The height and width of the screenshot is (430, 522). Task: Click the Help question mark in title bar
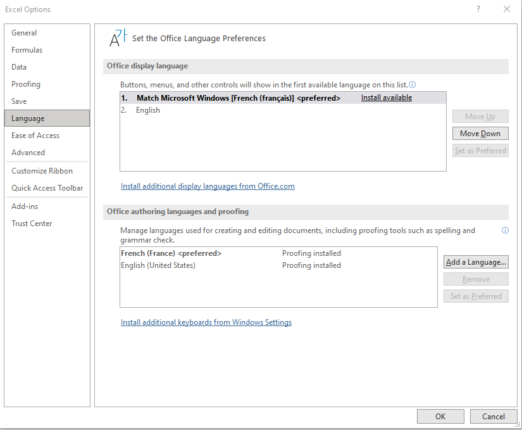[x=478, y=9]
